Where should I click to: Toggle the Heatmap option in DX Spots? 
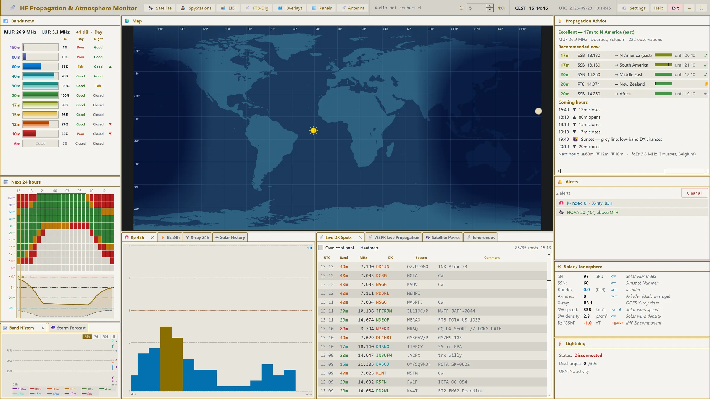369,248
